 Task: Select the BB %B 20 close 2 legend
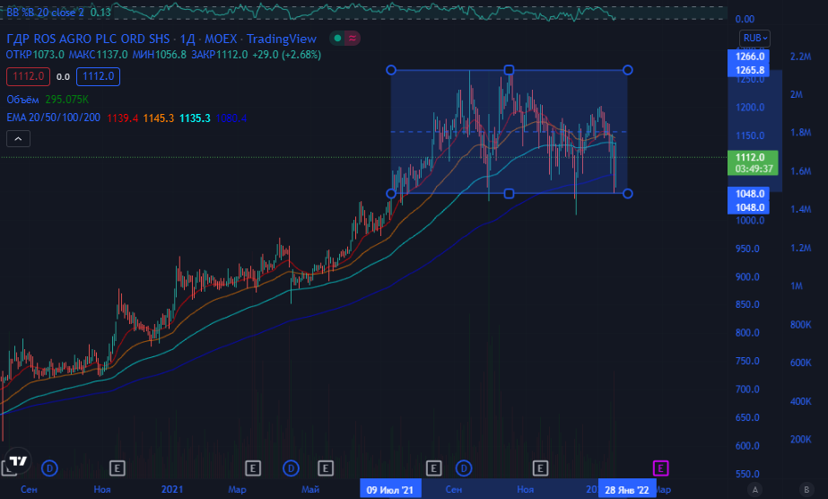(46, 13)
